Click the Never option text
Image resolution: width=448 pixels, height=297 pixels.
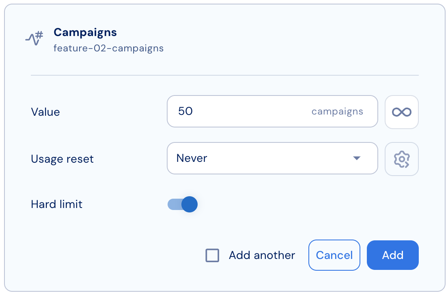[x=192, y=158]
